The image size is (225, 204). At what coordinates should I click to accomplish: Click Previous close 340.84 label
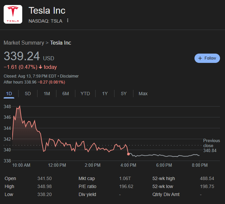pyautogui.click(x=211, y=145)
